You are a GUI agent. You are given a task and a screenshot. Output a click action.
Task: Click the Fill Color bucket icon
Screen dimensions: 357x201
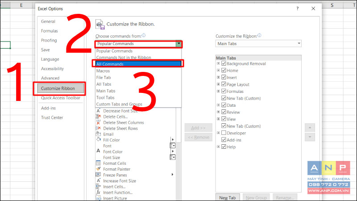pos(98,140)
